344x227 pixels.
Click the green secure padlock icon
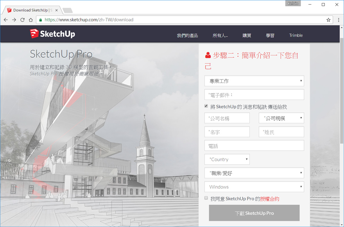[40, 20]
